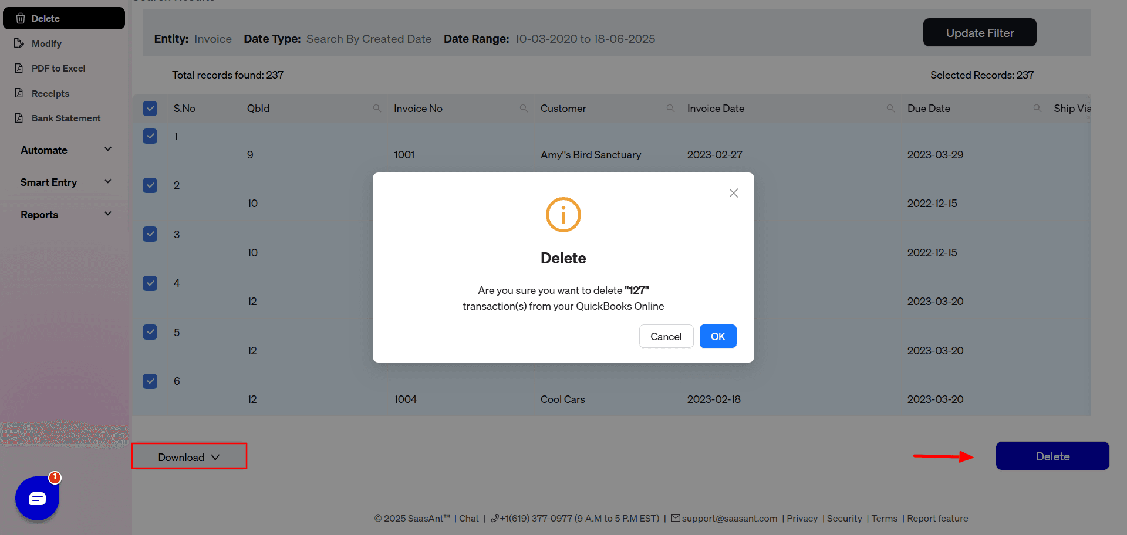Screen dimensions: 1127x535
Task: Click the search icon in QbId column
Action: [377, 109]
